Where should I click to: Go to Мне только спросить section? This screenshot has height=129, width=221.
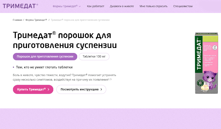point(154,6)
